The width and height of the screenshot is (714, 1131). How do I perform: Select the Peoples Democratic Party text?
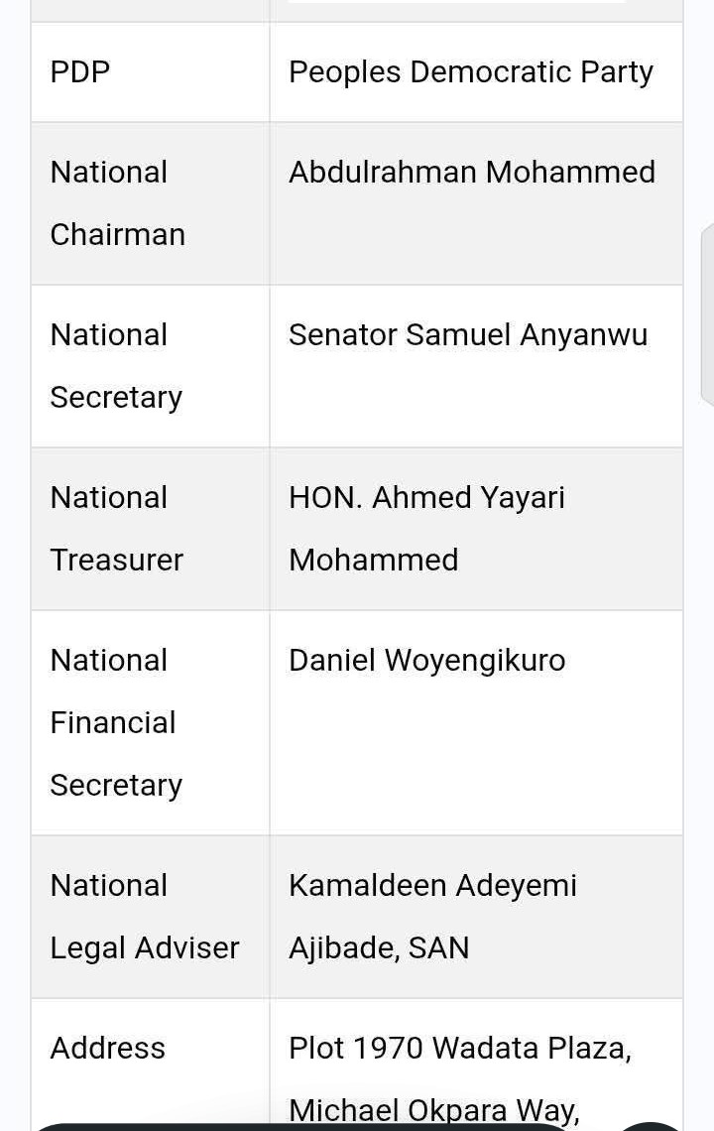(x=471, y=72)
